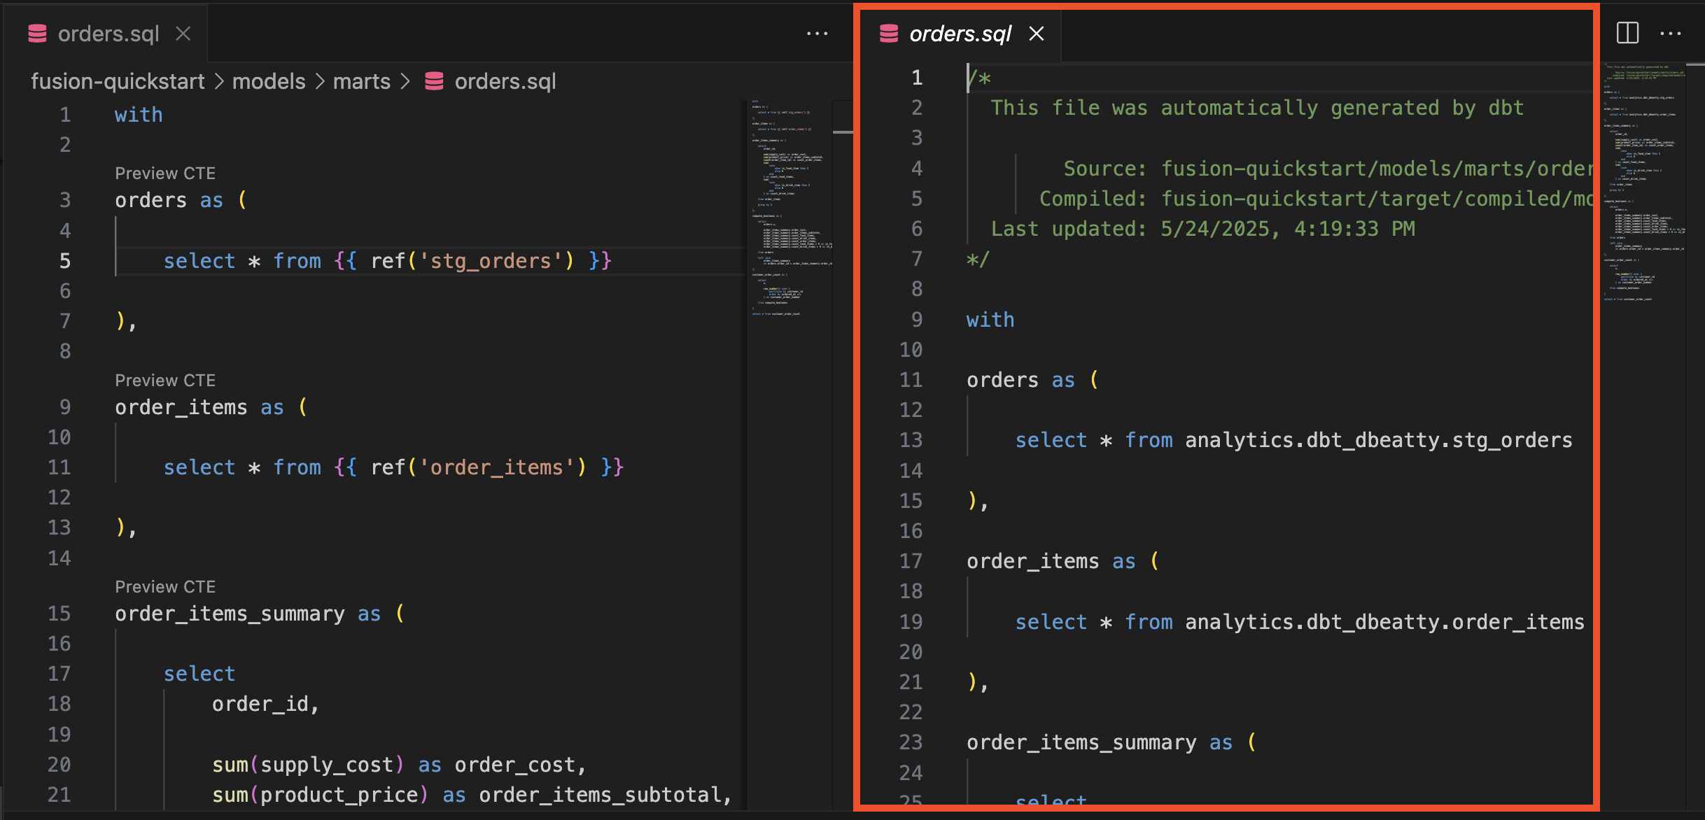Image resolution: width=1705 pixels, height=820 pixels.
Task: Click the dbt database icon on left orders.sql tab
Action: tap(37, 33)
